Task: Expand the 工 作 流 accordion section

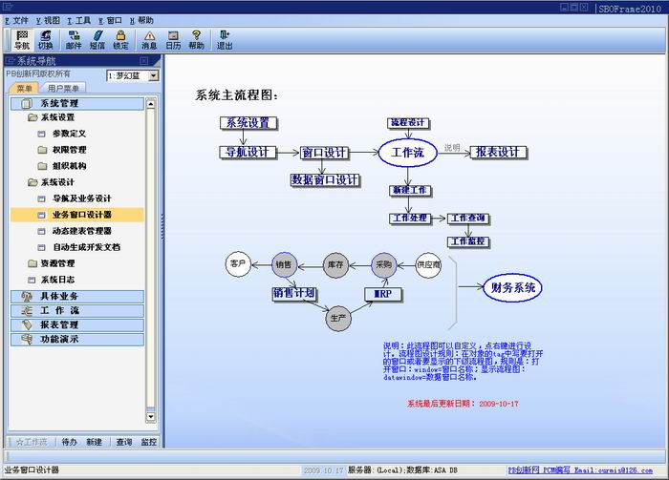Action: coord(77,310)
